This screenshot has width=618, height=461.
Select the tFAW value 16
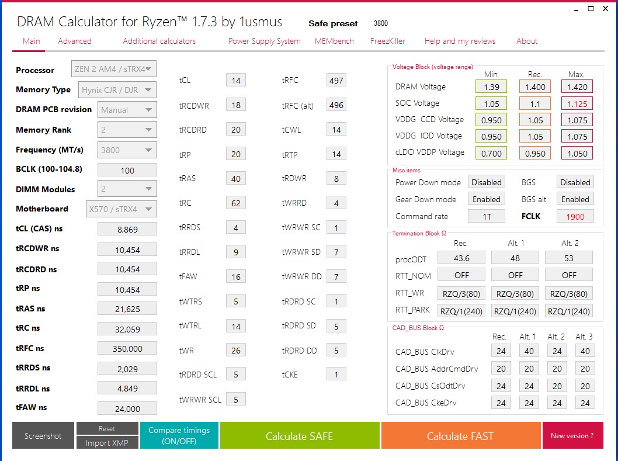[235, 277]
